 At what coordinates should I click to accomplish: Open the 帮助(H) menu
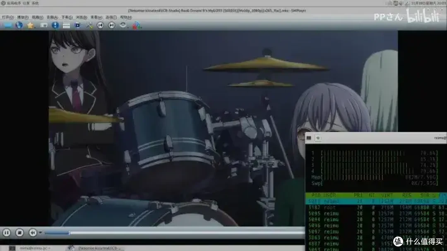pyautogui.click(x=126, y=17)
